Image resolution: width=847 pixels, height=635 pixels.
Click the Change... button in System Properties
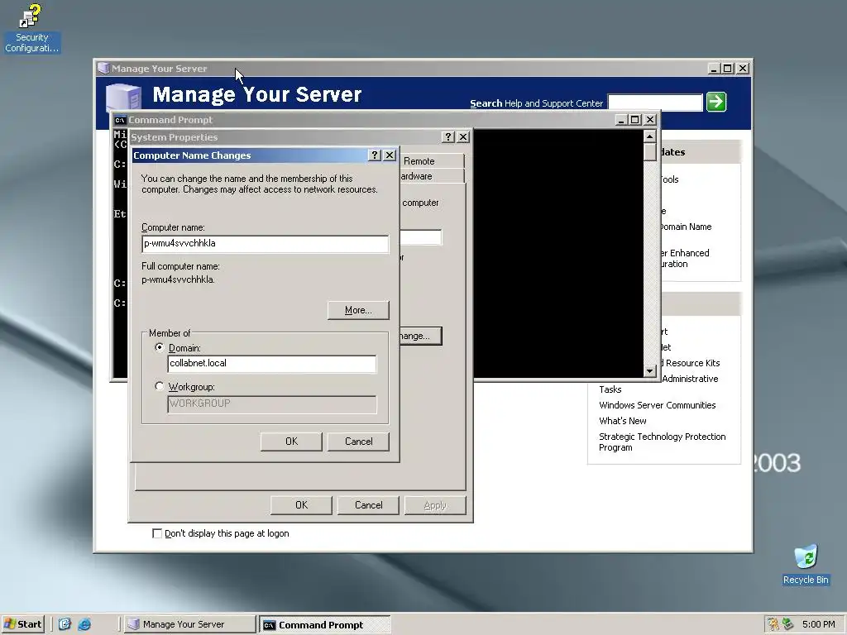pos(421,336)
